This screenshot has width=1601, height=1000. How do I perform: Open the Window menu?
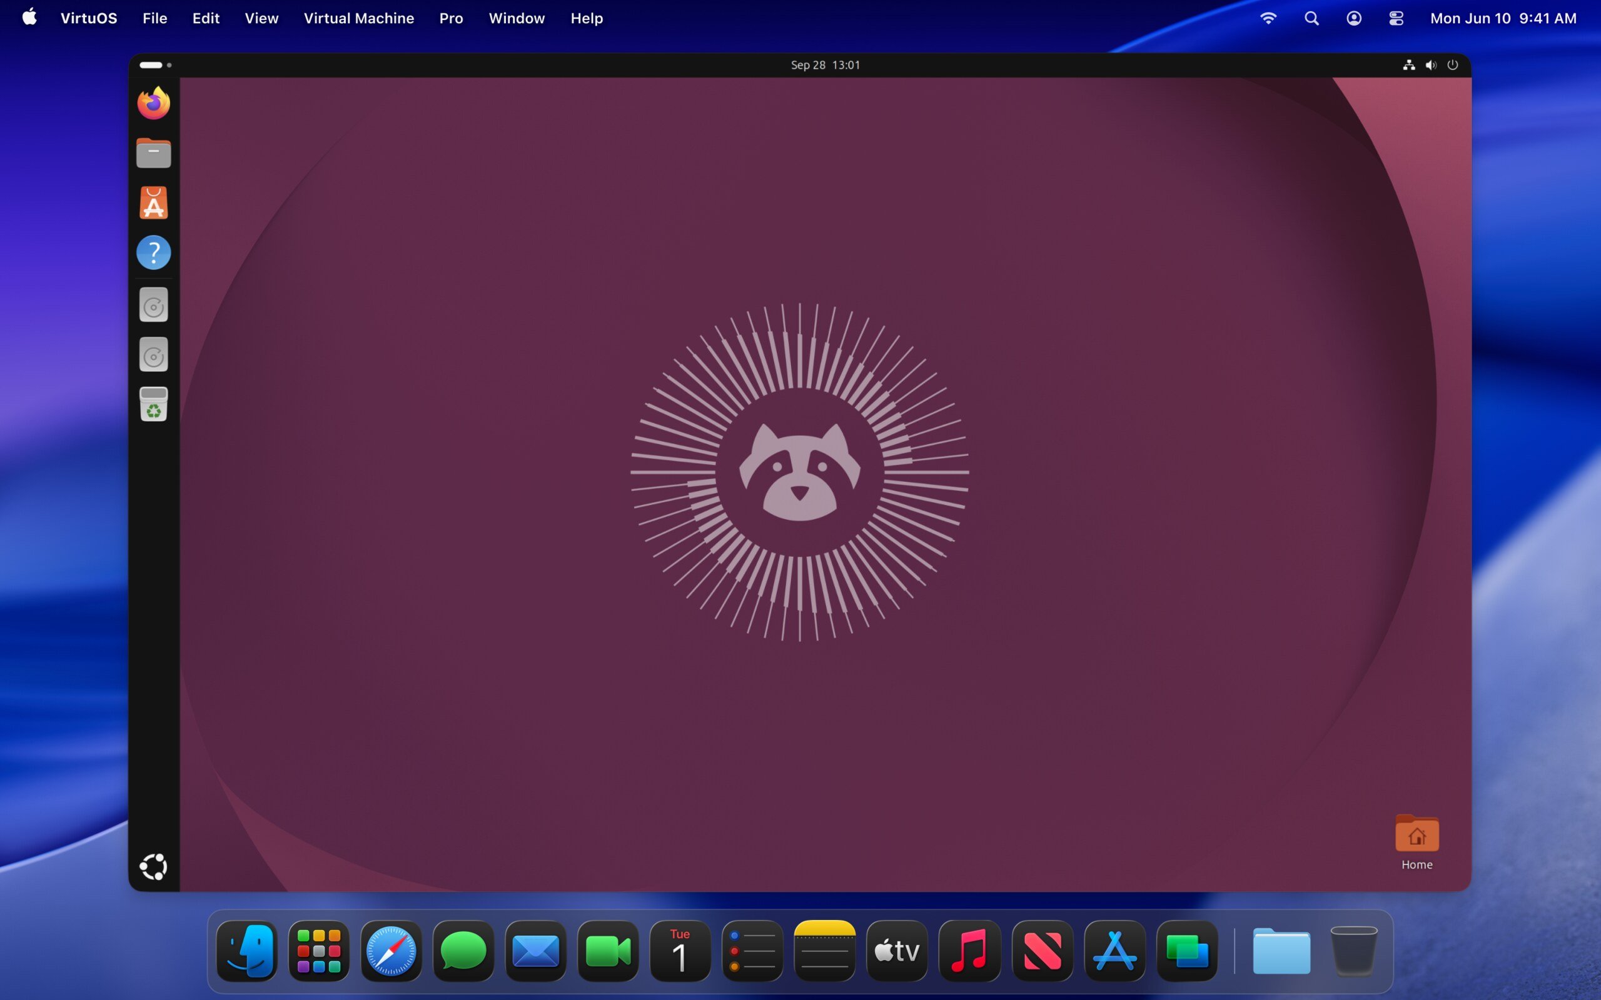click(x=517, y=19)
